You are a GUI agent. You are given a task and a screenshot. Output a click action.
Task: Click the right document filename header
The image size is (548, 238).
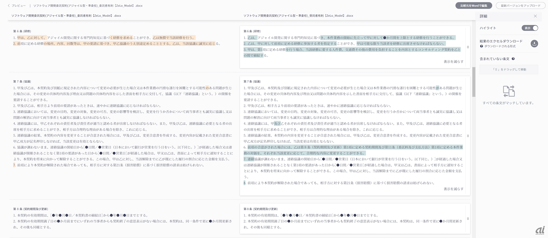point(298,15)
